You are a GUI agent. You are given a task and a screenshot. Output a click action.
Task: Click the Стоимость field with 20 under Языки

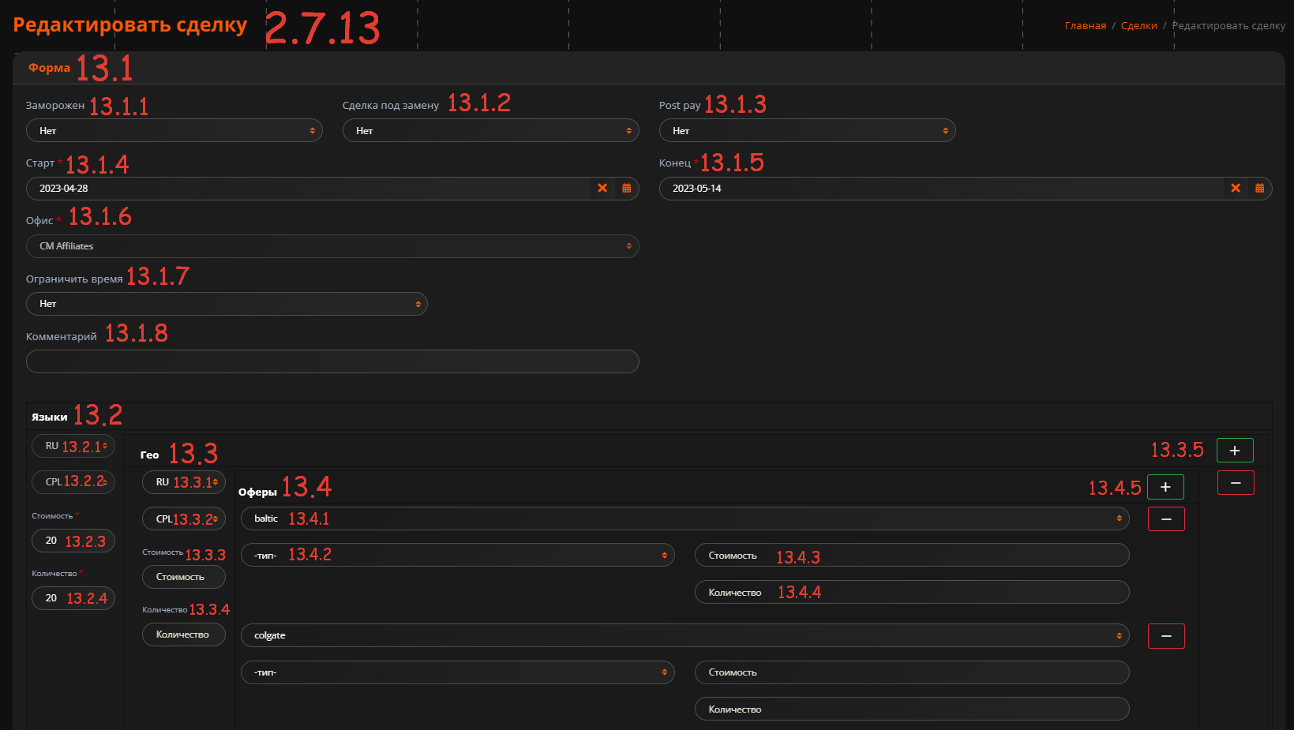tap(73, 541)
